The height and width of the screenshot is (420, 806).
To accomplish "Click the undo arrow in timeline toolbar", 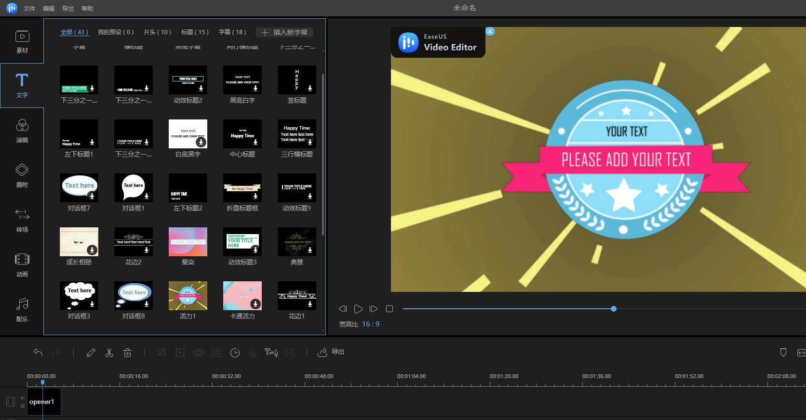I will 38,353.
